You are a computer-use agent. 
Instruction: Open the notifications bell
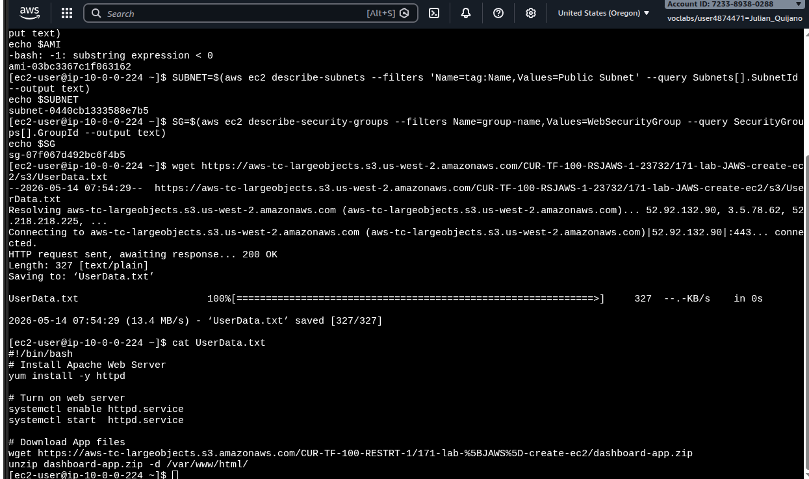(x=466, y=13)
